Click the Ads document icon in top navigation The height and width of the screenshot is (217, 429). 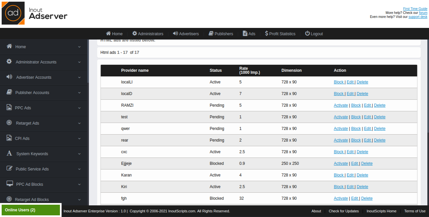(x=245, y=33)
